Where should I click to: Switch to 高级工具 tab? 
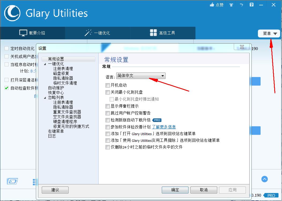point(163,33)
